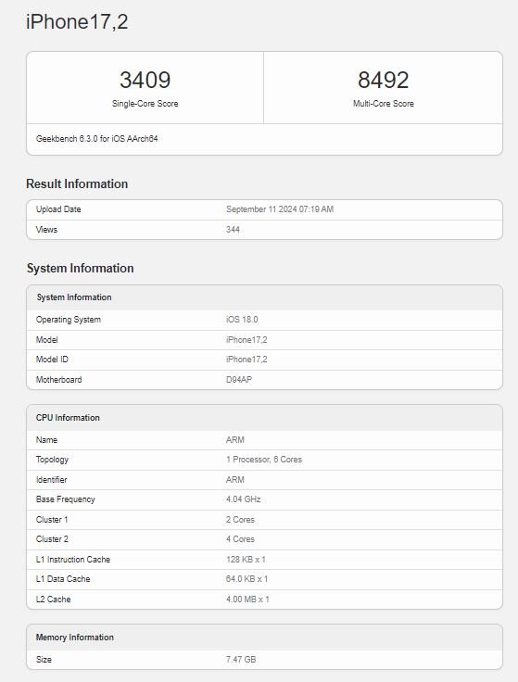Click the Result Information heading
Image resolution: width=518 pixels, height=682 pixels.
77,183
